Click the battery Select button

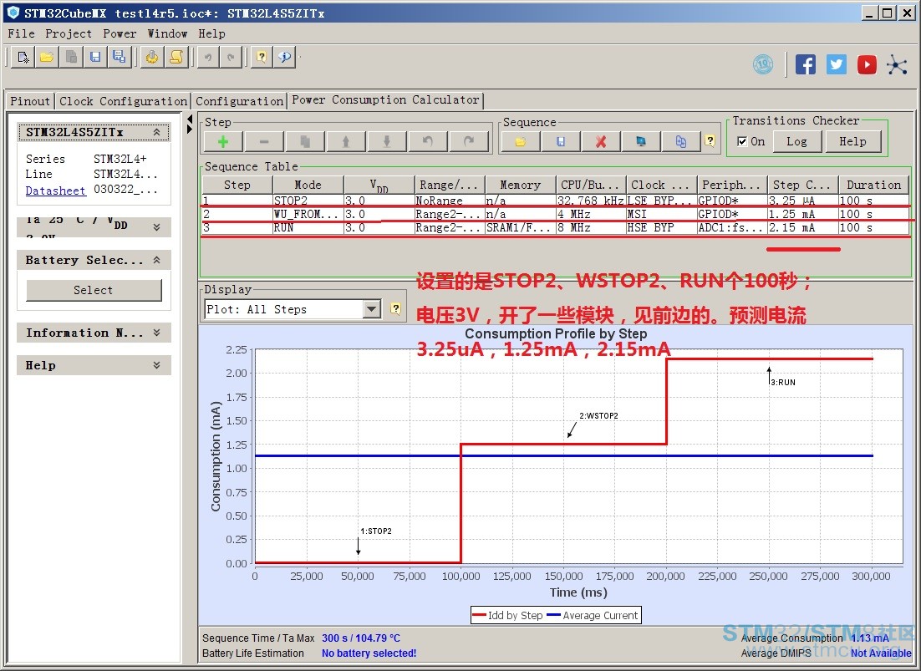(94, 290)
